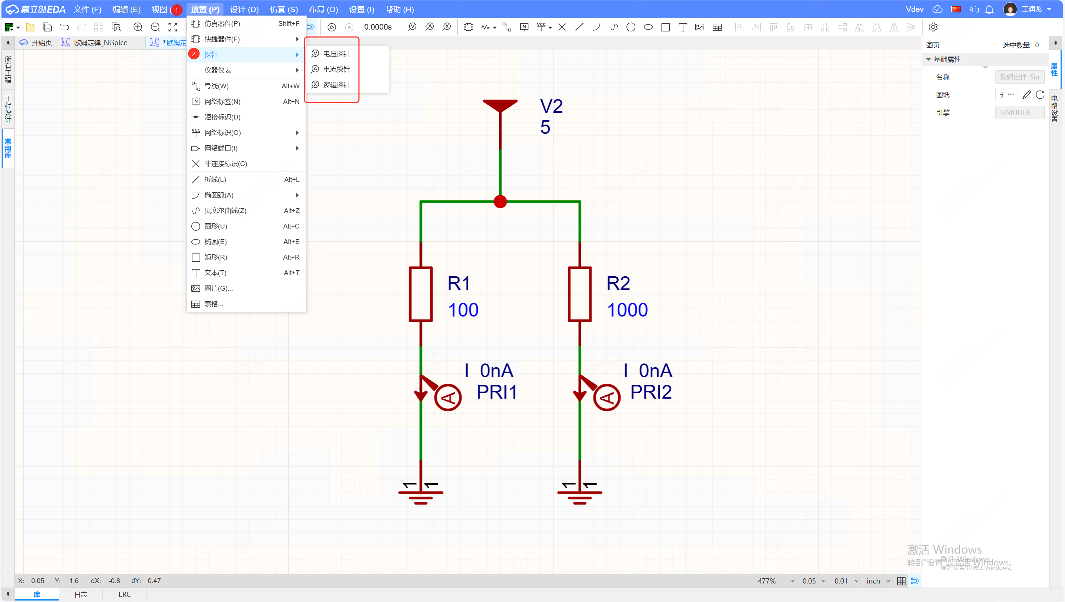Select the text tool icon in toolbar
The width and height of the screenshot is (1065, 602).
click(683, 27)
